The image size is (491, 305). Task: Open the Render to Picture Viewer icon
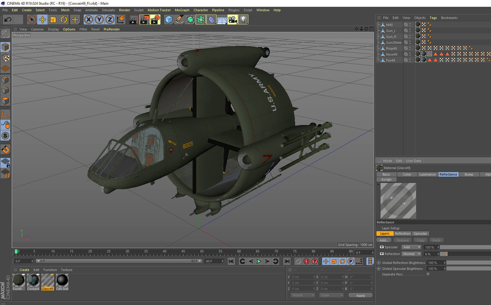point(144,20)
